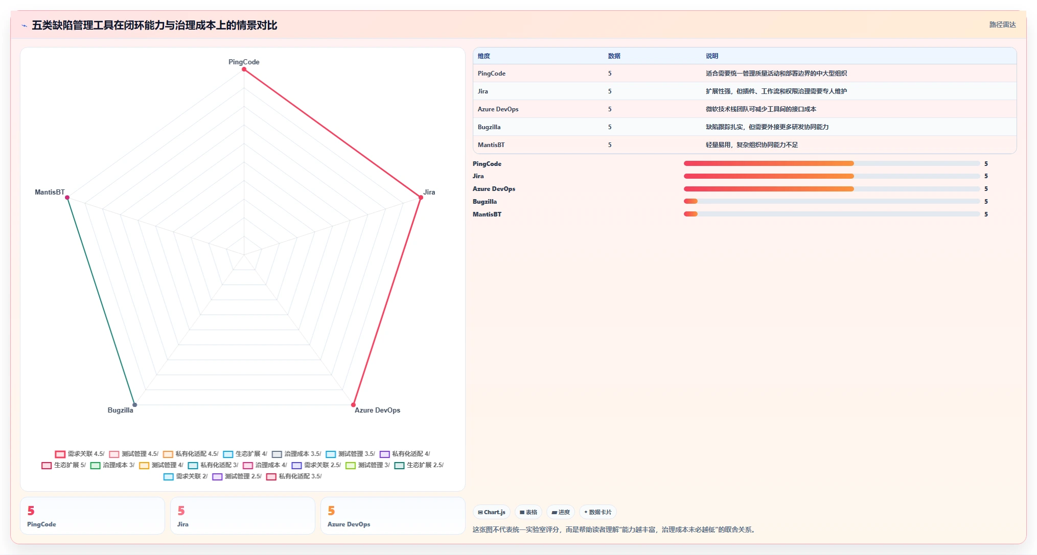
Task: Click the MantisBT axis label on radar
Action: coord(50,192)
